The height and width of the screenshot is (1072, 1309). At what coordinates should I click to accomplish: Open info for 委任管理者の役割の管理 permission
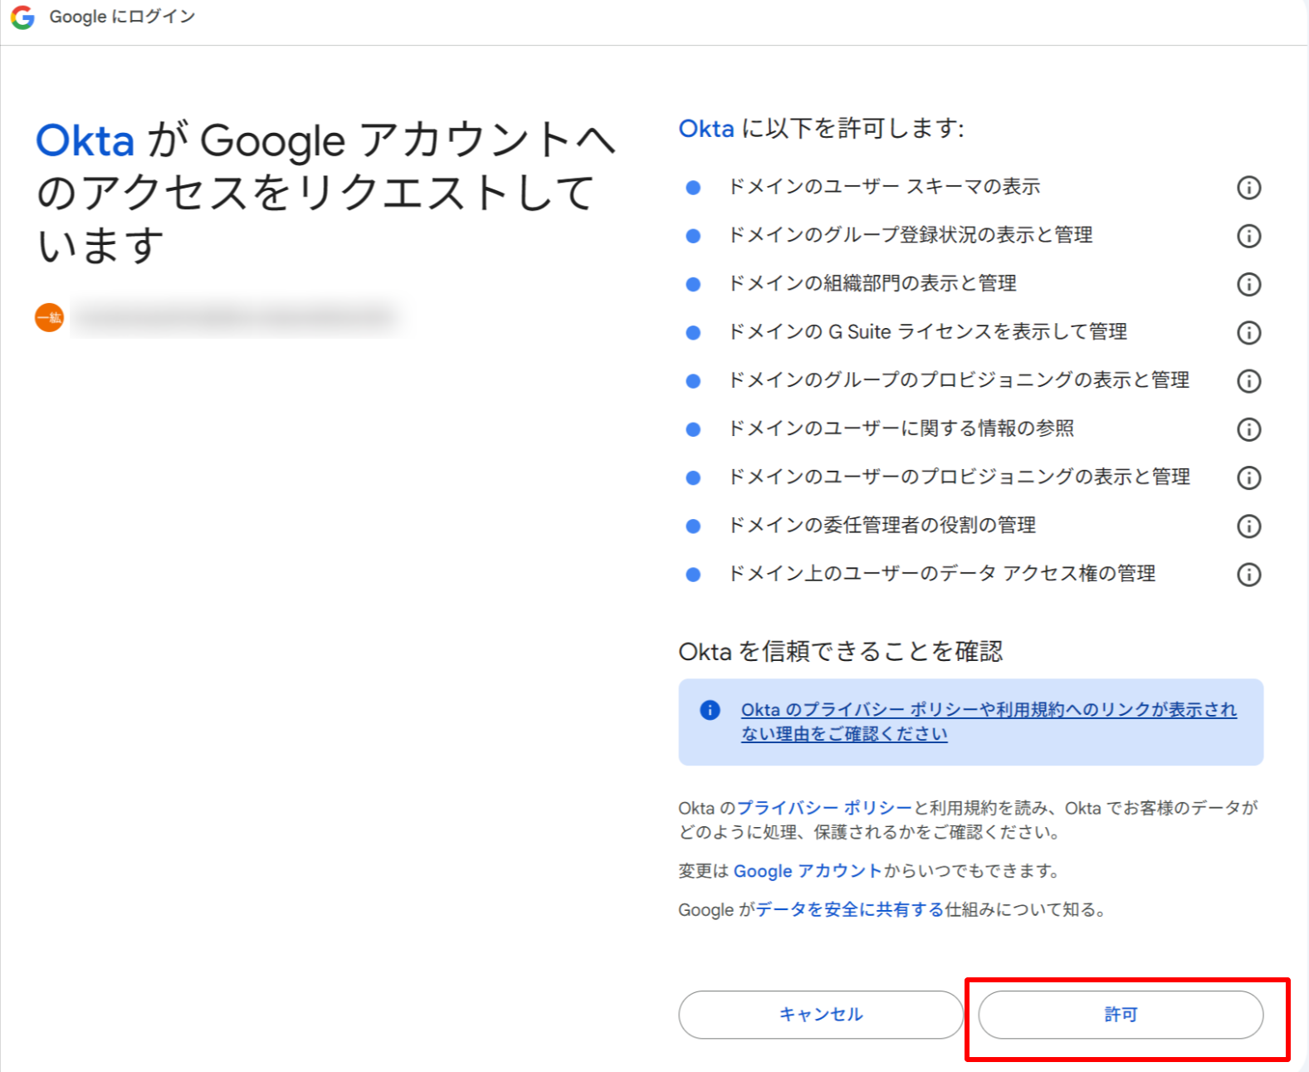pyautogui.click(x=1248, y=526)
